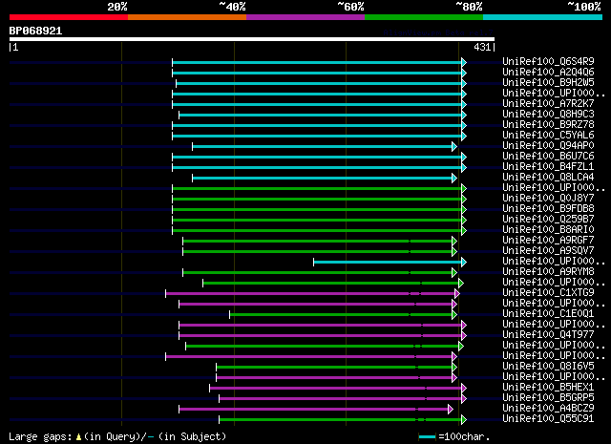Select the UniRef100_B8ARI0 label

[x=548, y=229]
